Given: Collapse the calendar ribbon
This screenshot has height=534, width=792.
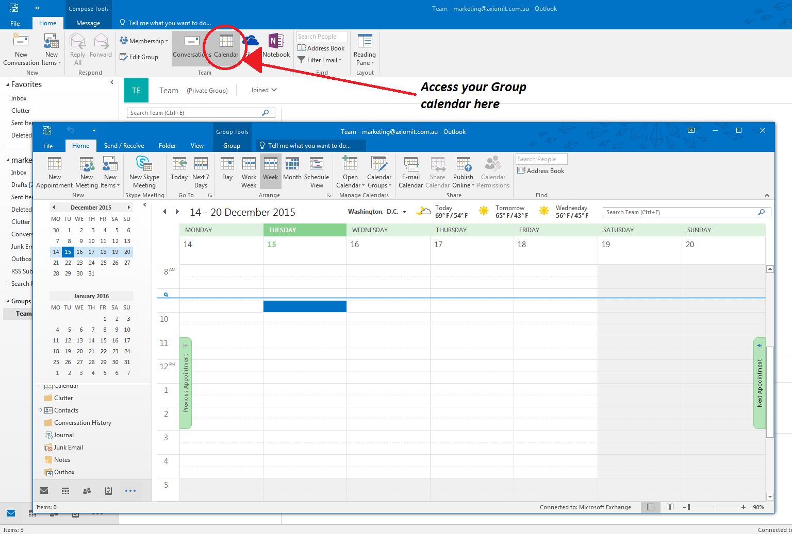Looking at the screenshot, I should click(767, 195).
